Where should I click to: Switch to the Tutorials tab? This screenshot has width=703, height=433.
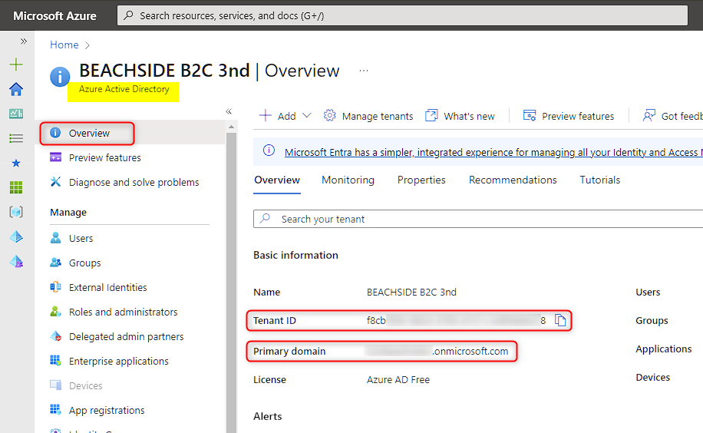click(600, 180)
